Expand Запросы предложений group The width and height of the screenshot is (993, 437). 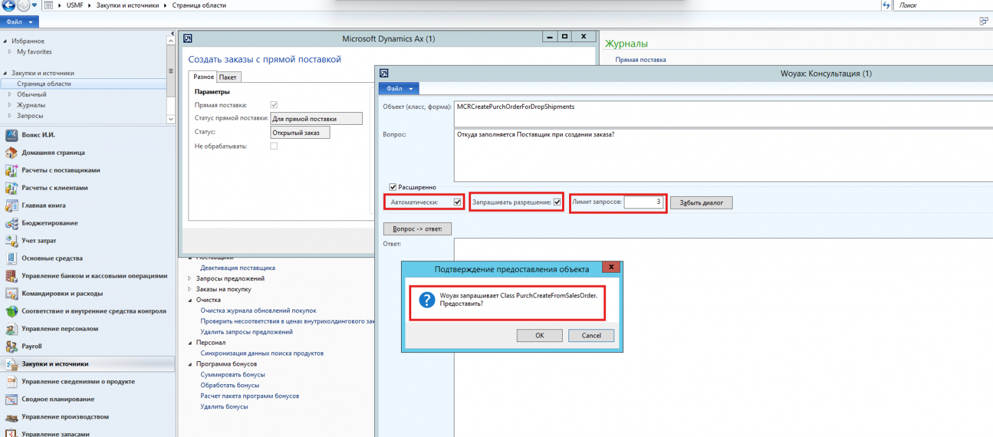click(x=190, y=278)
